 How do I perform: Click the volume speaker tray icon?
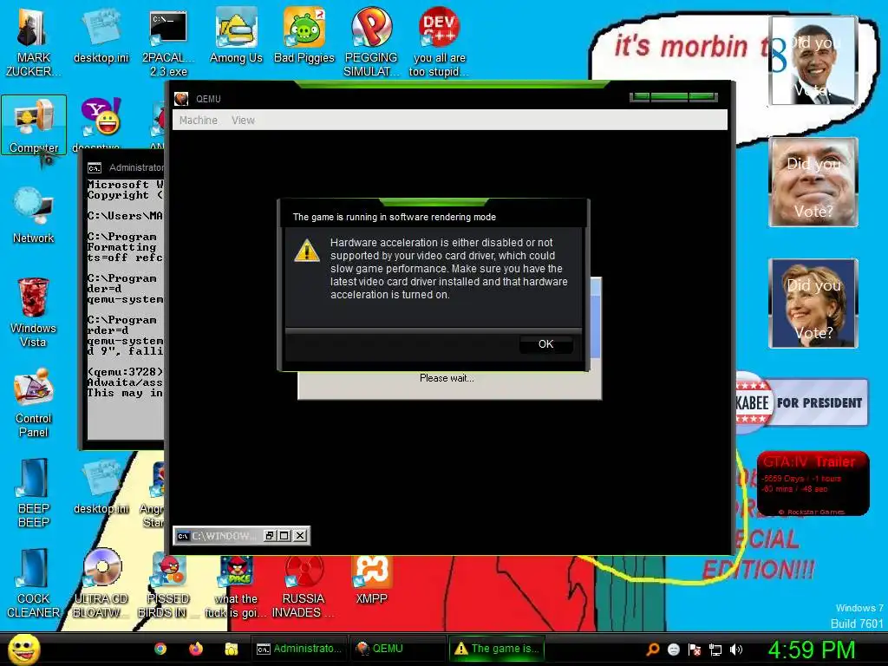click(736, 650)
